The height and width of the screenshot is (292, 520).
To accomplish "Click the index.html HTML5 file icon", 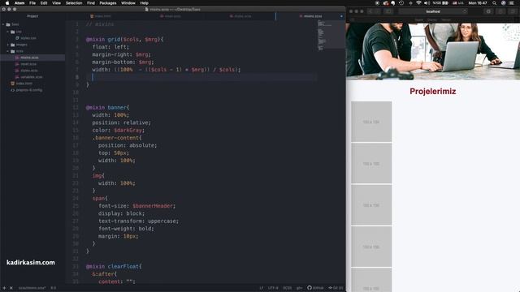I will point(13,84).
